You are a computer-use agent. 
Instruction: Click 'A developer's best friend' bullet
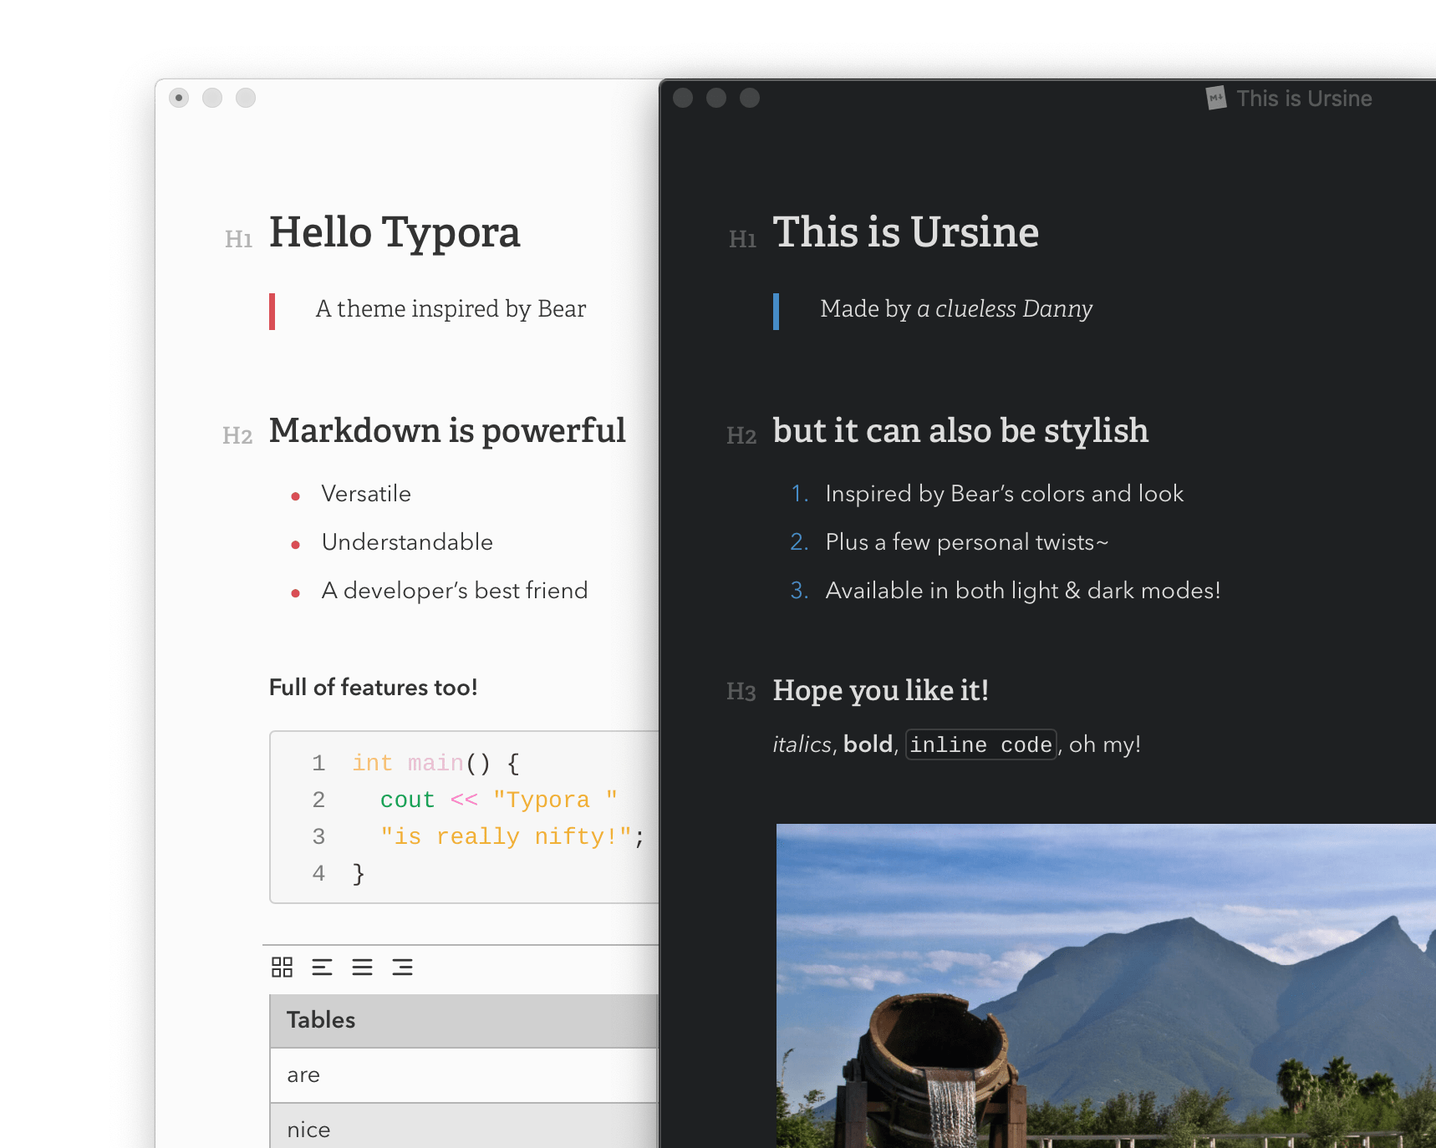click(x=455, y=591)
